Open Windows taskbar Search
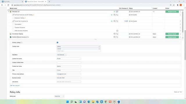 72,102
